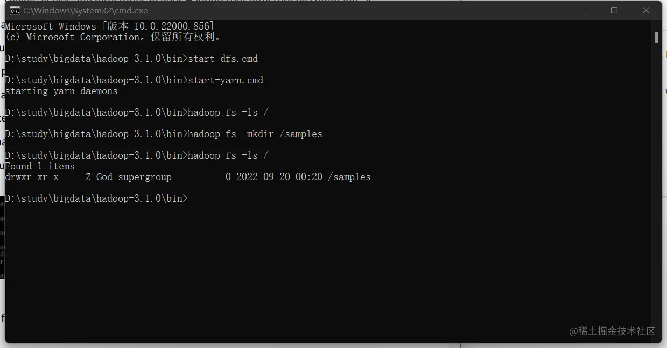Click the 'hadoop fs -mkdir /samples' command
Image resolution: width=667 pixels, height=348 pixels.
255,134
